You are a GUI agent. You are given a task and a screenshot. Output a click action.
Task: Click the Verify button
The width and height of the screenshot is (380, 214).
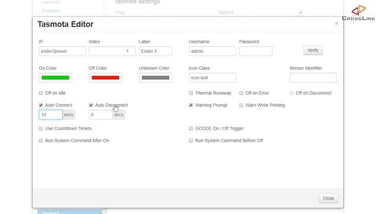(313, 50)
